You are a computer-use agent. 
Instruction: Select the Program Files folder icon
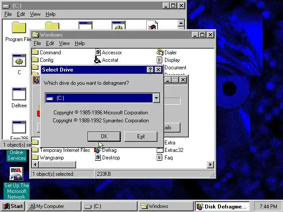(19, 27)
